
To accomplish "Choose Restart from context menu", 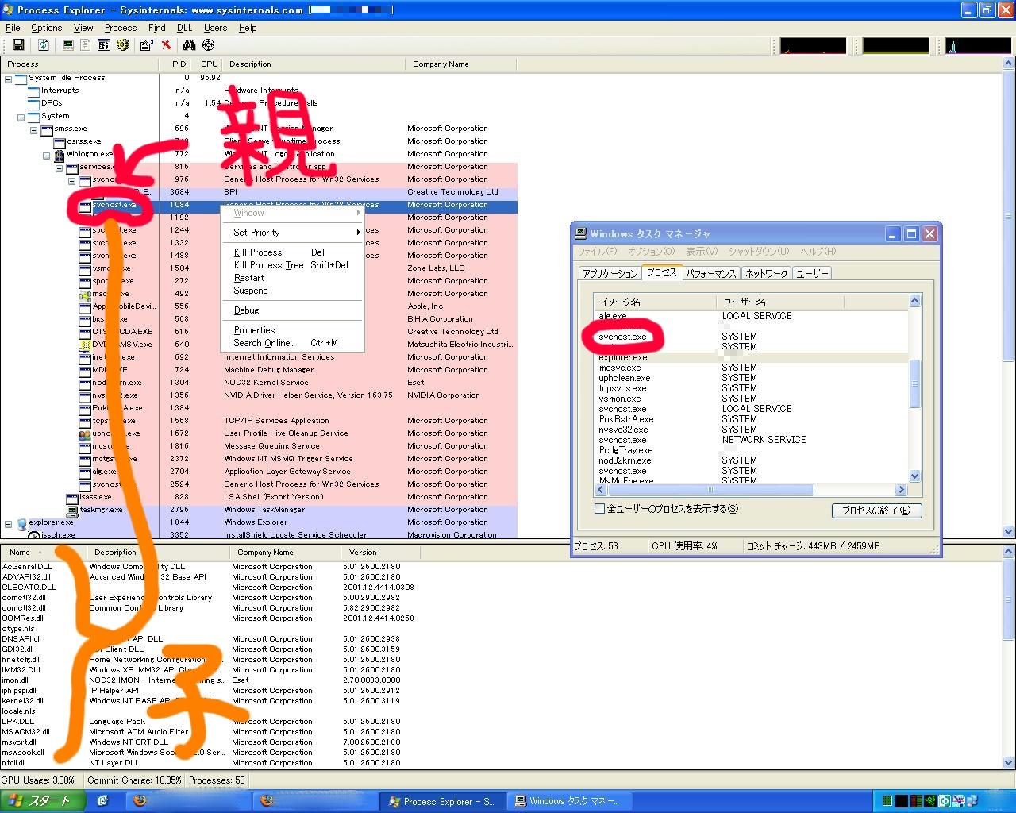I will click(292, 278).
